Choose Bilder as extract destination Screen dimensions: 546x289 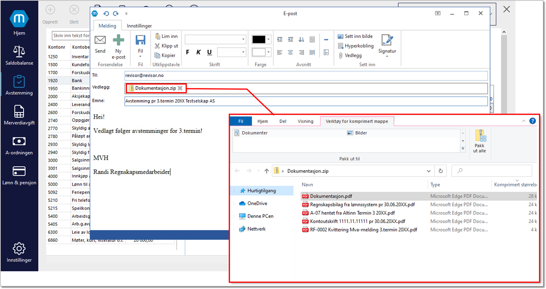tap(357, 133)
